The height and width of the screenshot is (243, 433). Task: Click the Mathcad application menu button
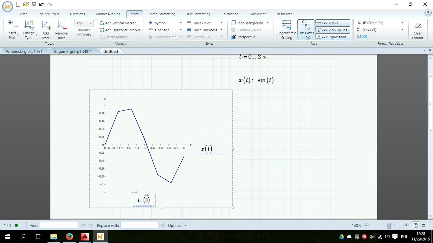7,6
